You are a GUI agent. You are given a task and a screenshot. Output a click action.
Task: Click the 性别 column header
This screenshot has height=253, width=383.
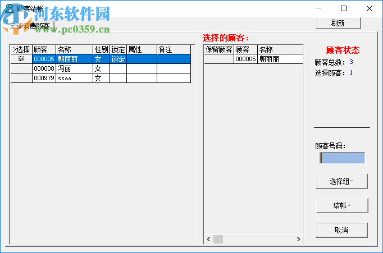(102, 49)
